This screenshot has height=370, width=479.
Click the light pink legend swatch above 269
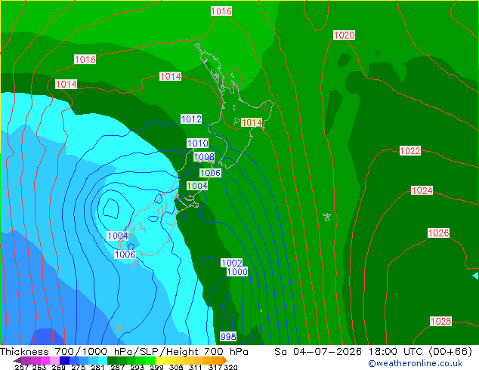coord(54,360)
